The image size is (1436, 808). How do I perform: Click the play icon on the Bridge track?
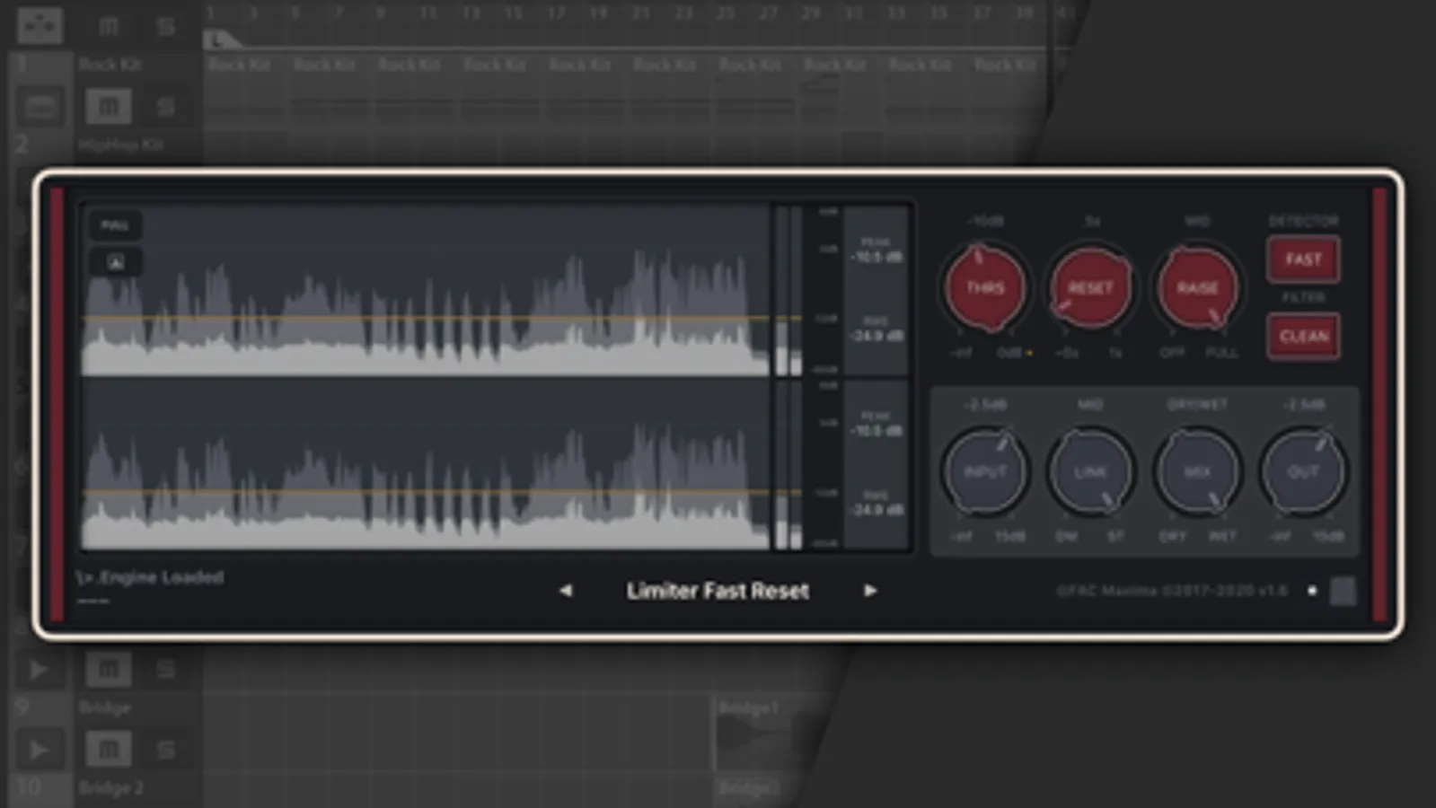[x=39, y=749]
